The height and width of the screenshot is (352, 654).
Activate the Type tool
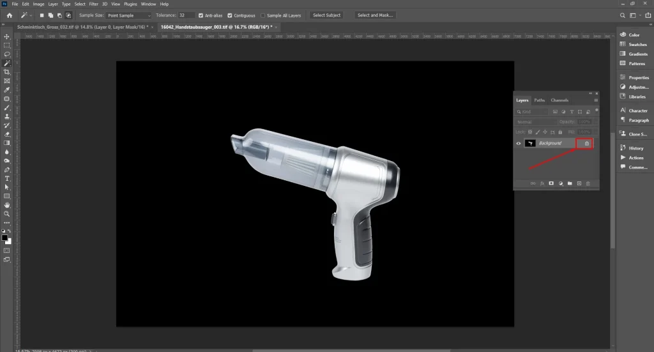pyautogui.click(x=7, y=178)
